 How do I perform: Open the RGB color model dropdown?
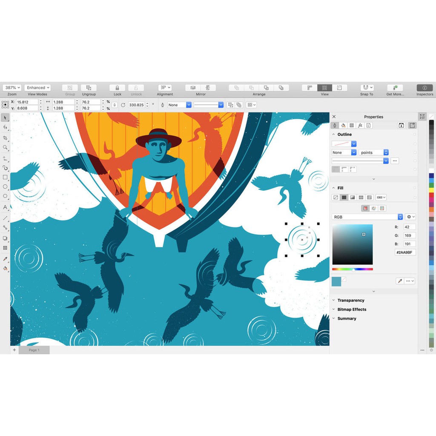click(367, 217)
